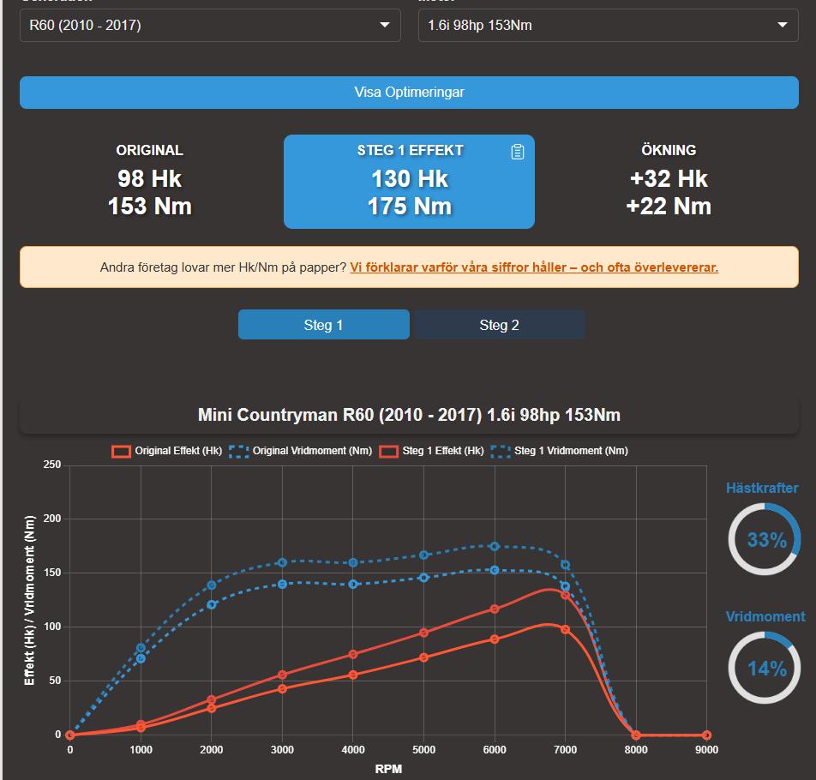This screenshot has height=780, width=816.
Task: Click the highest torque point at 6000 RPM
Action: 495,546
